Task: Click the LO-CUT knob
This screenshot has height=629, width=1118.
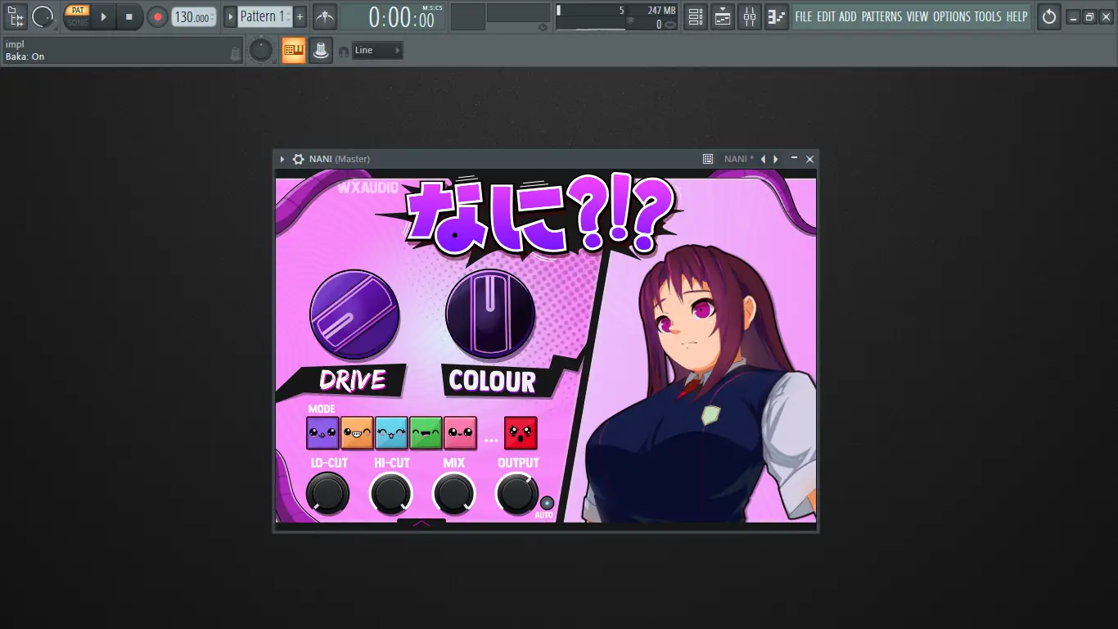Action: coord(327,493)
